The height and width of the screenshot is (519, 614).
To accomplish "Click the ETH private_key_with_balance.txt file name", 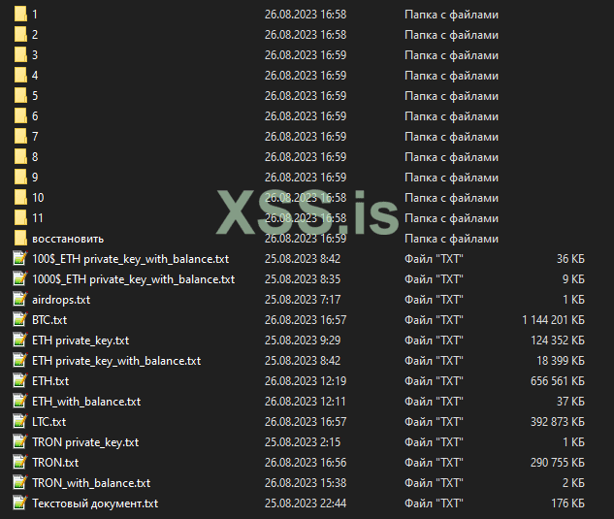I will [116, 361].
